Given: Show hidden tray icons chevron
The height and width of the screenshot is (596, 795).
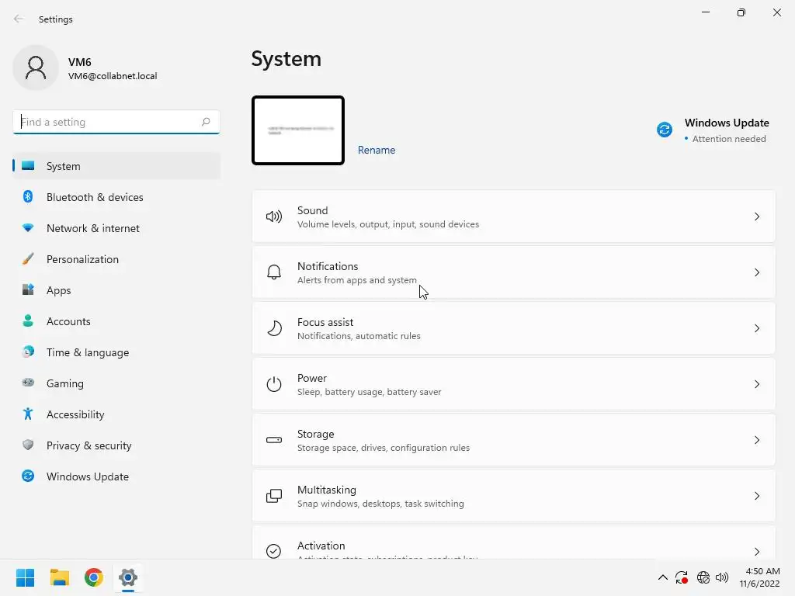Looking at the screenshot, I should (x=663, y=577).
